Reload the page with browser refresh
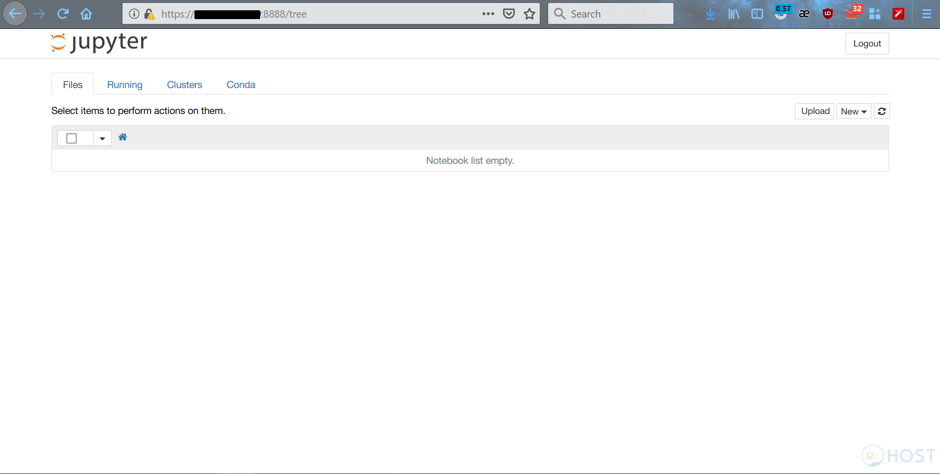This screenshot has height=474, width=940. (x=63, y=14)
